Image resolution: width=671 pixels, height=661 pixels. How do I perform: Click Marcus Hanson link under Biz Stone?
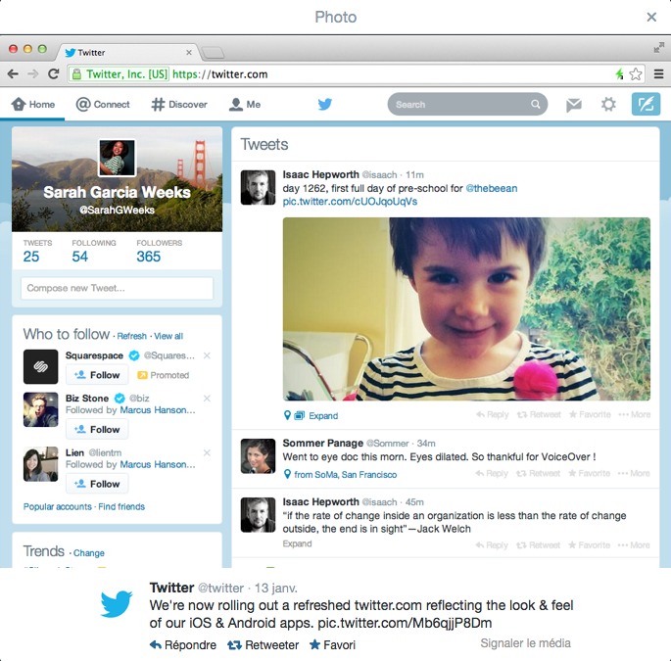click(158, 410)
